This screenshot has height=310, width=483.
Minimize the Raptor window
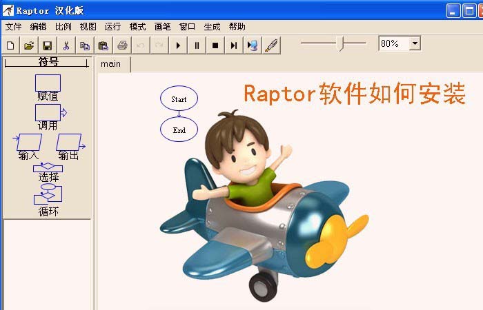point(453,11)
